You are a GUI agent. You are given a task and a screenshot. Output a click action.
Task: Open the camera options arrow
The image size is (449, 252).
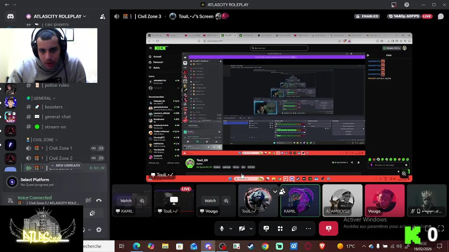click(x=251, y=229)
